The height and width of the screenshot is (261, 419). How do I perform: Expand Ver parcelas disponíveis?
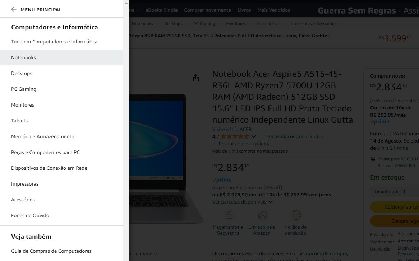pyautogui.click(x=242, y=202)
